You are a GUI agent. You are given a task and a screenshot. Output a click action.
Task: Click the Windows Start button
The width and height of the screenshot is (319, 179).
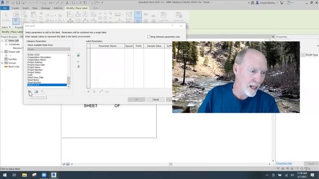4,175
